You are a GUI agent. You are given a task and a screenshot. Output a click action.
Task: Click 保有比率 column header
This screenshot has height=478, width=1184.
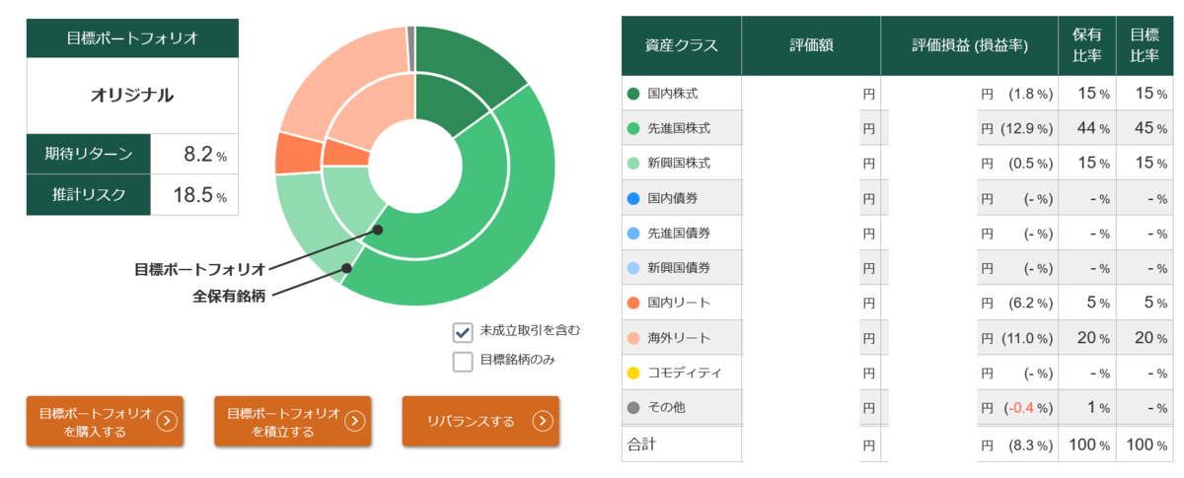pos(1087,45)
